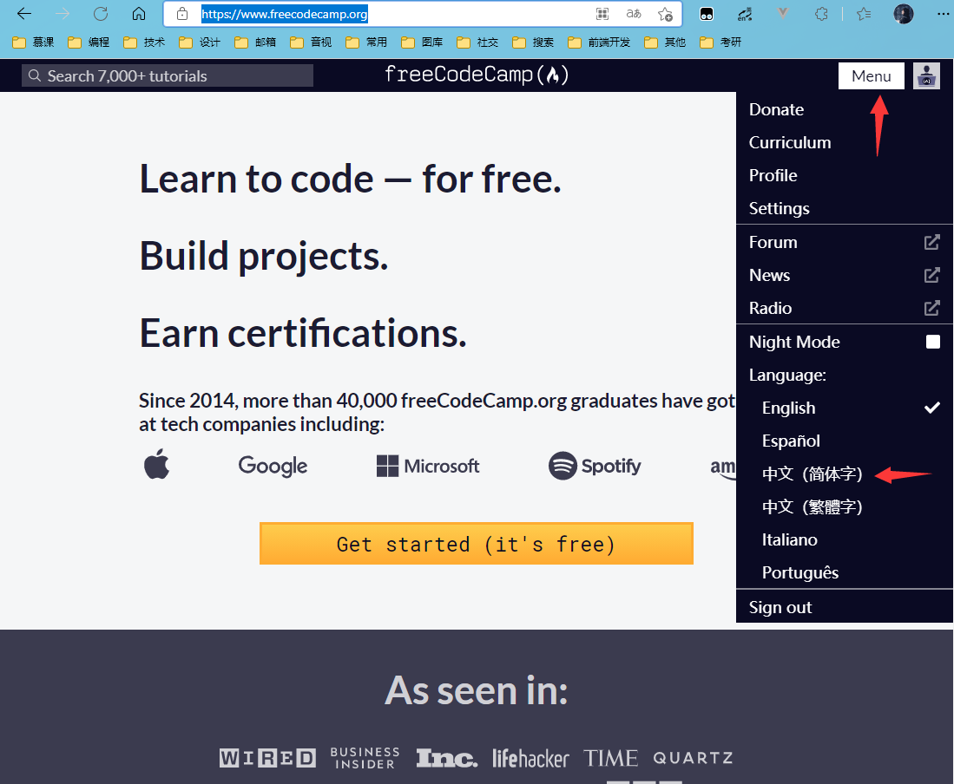Click the Microsoft company logo
The image size is (954, 784).
(x=428, y=466)
